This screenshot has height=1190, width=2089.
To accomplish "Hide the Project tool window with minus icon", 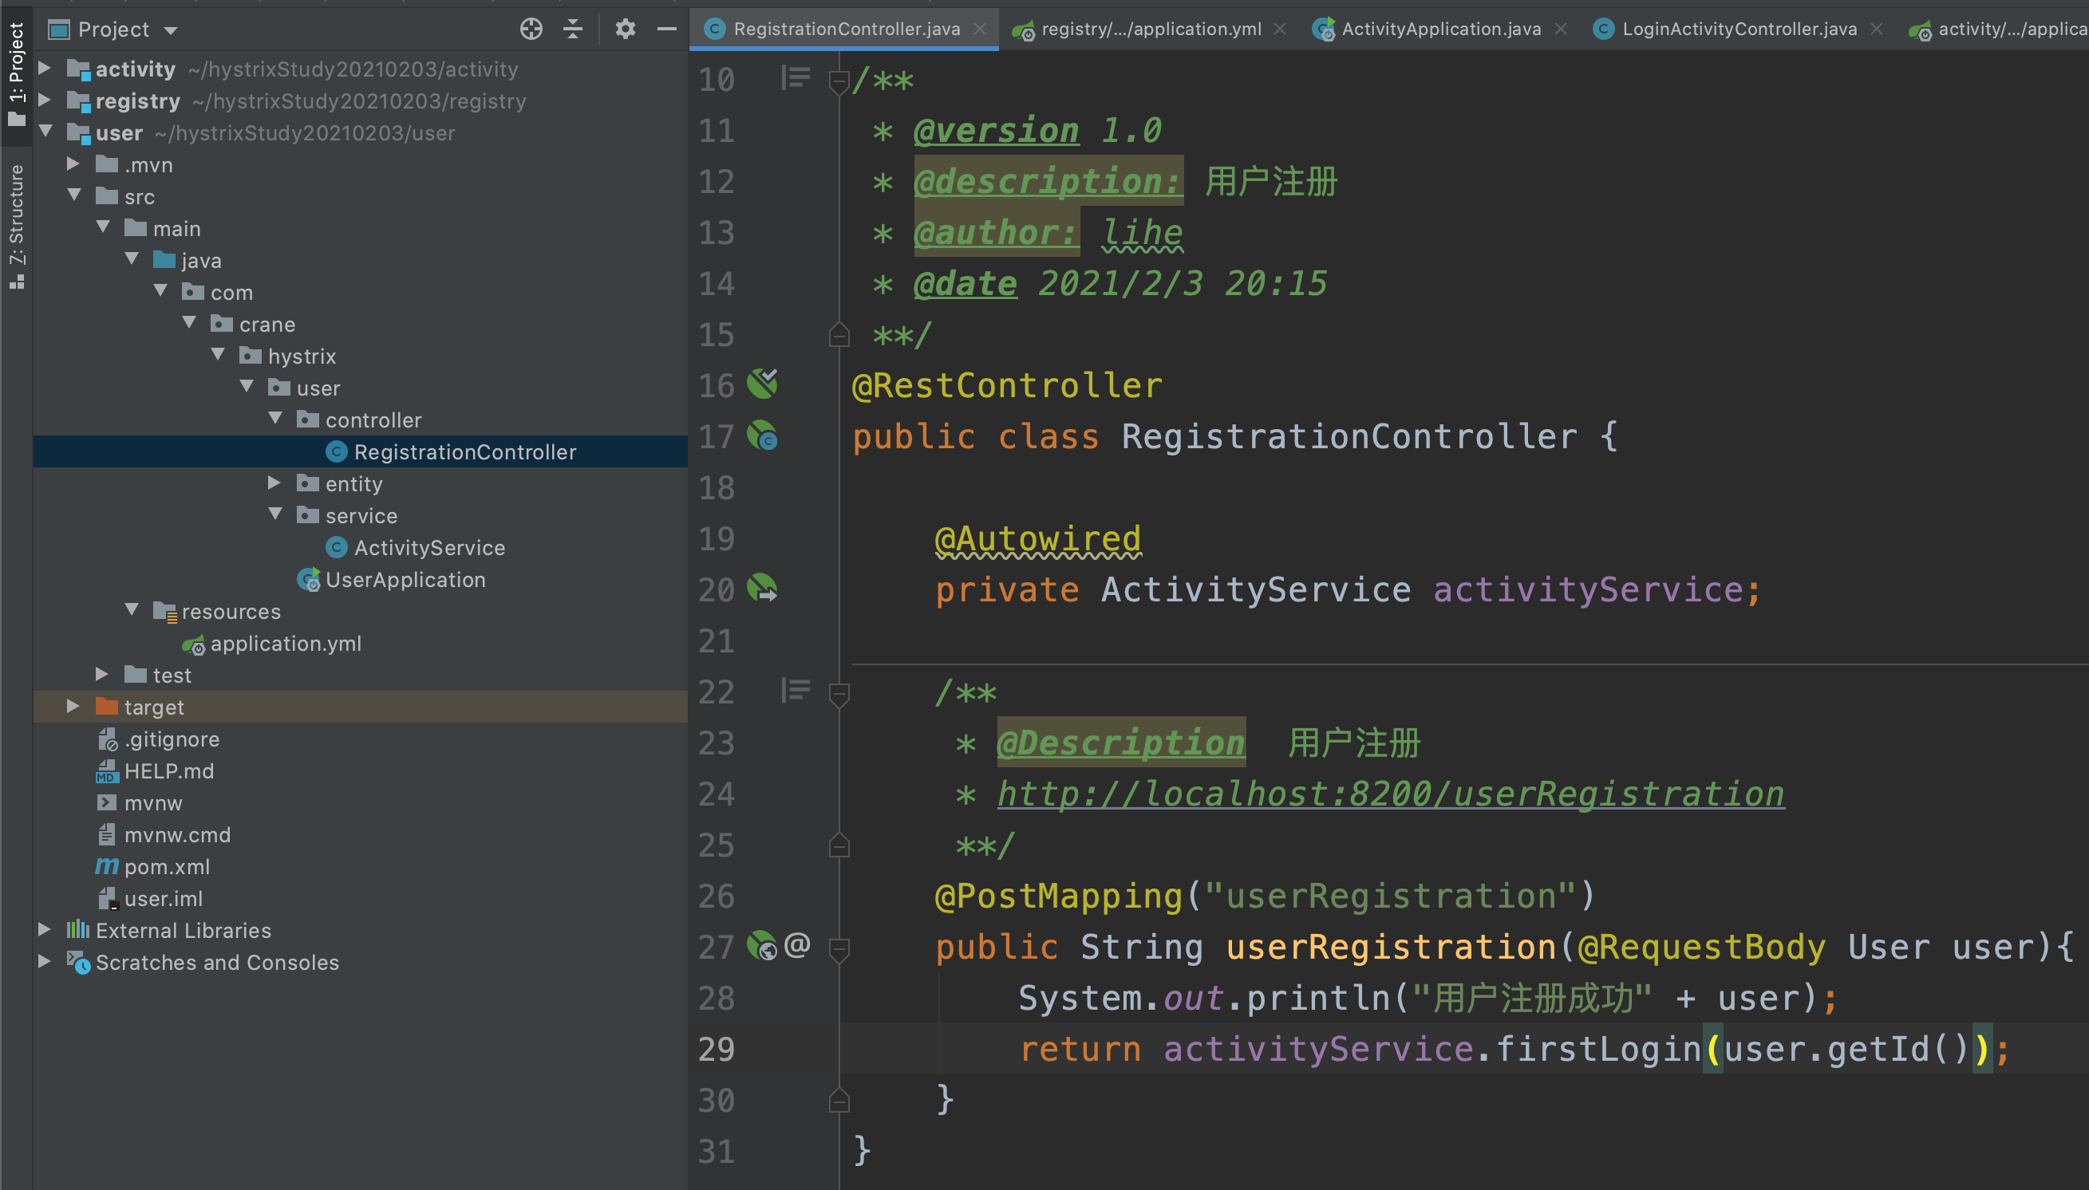I will pyautogui.click(x=666, y=30).
